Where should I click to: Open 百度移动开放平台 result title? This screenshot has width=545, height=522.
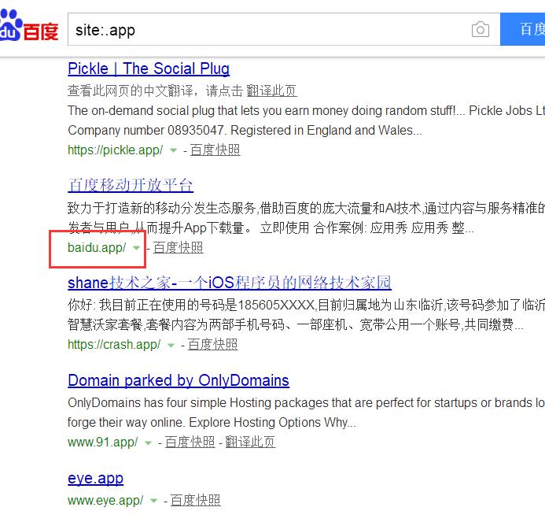131,185
